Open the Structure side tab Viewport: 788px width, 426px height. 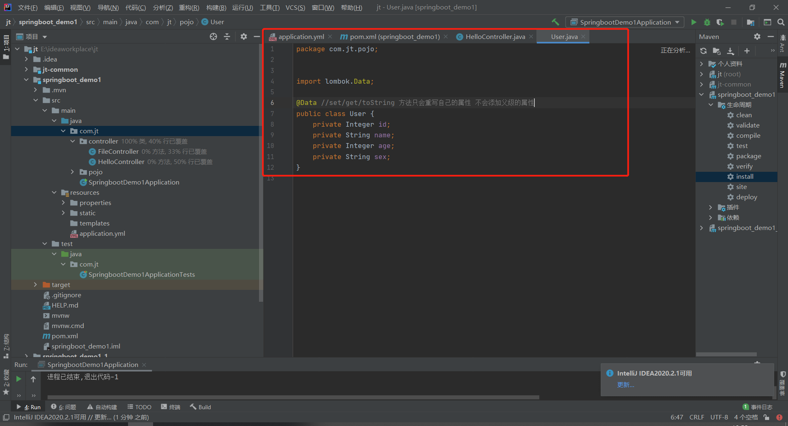[x=6, y=346]
